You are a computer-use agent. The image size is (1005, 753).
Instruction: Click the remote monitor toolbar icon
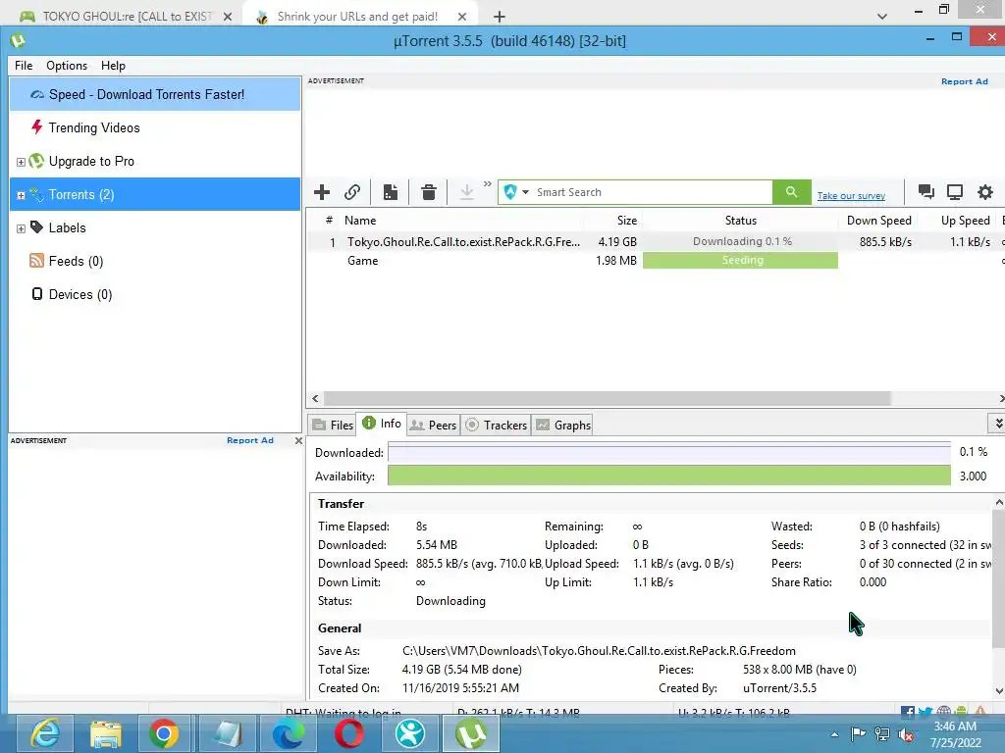click(x=955, y=192)
